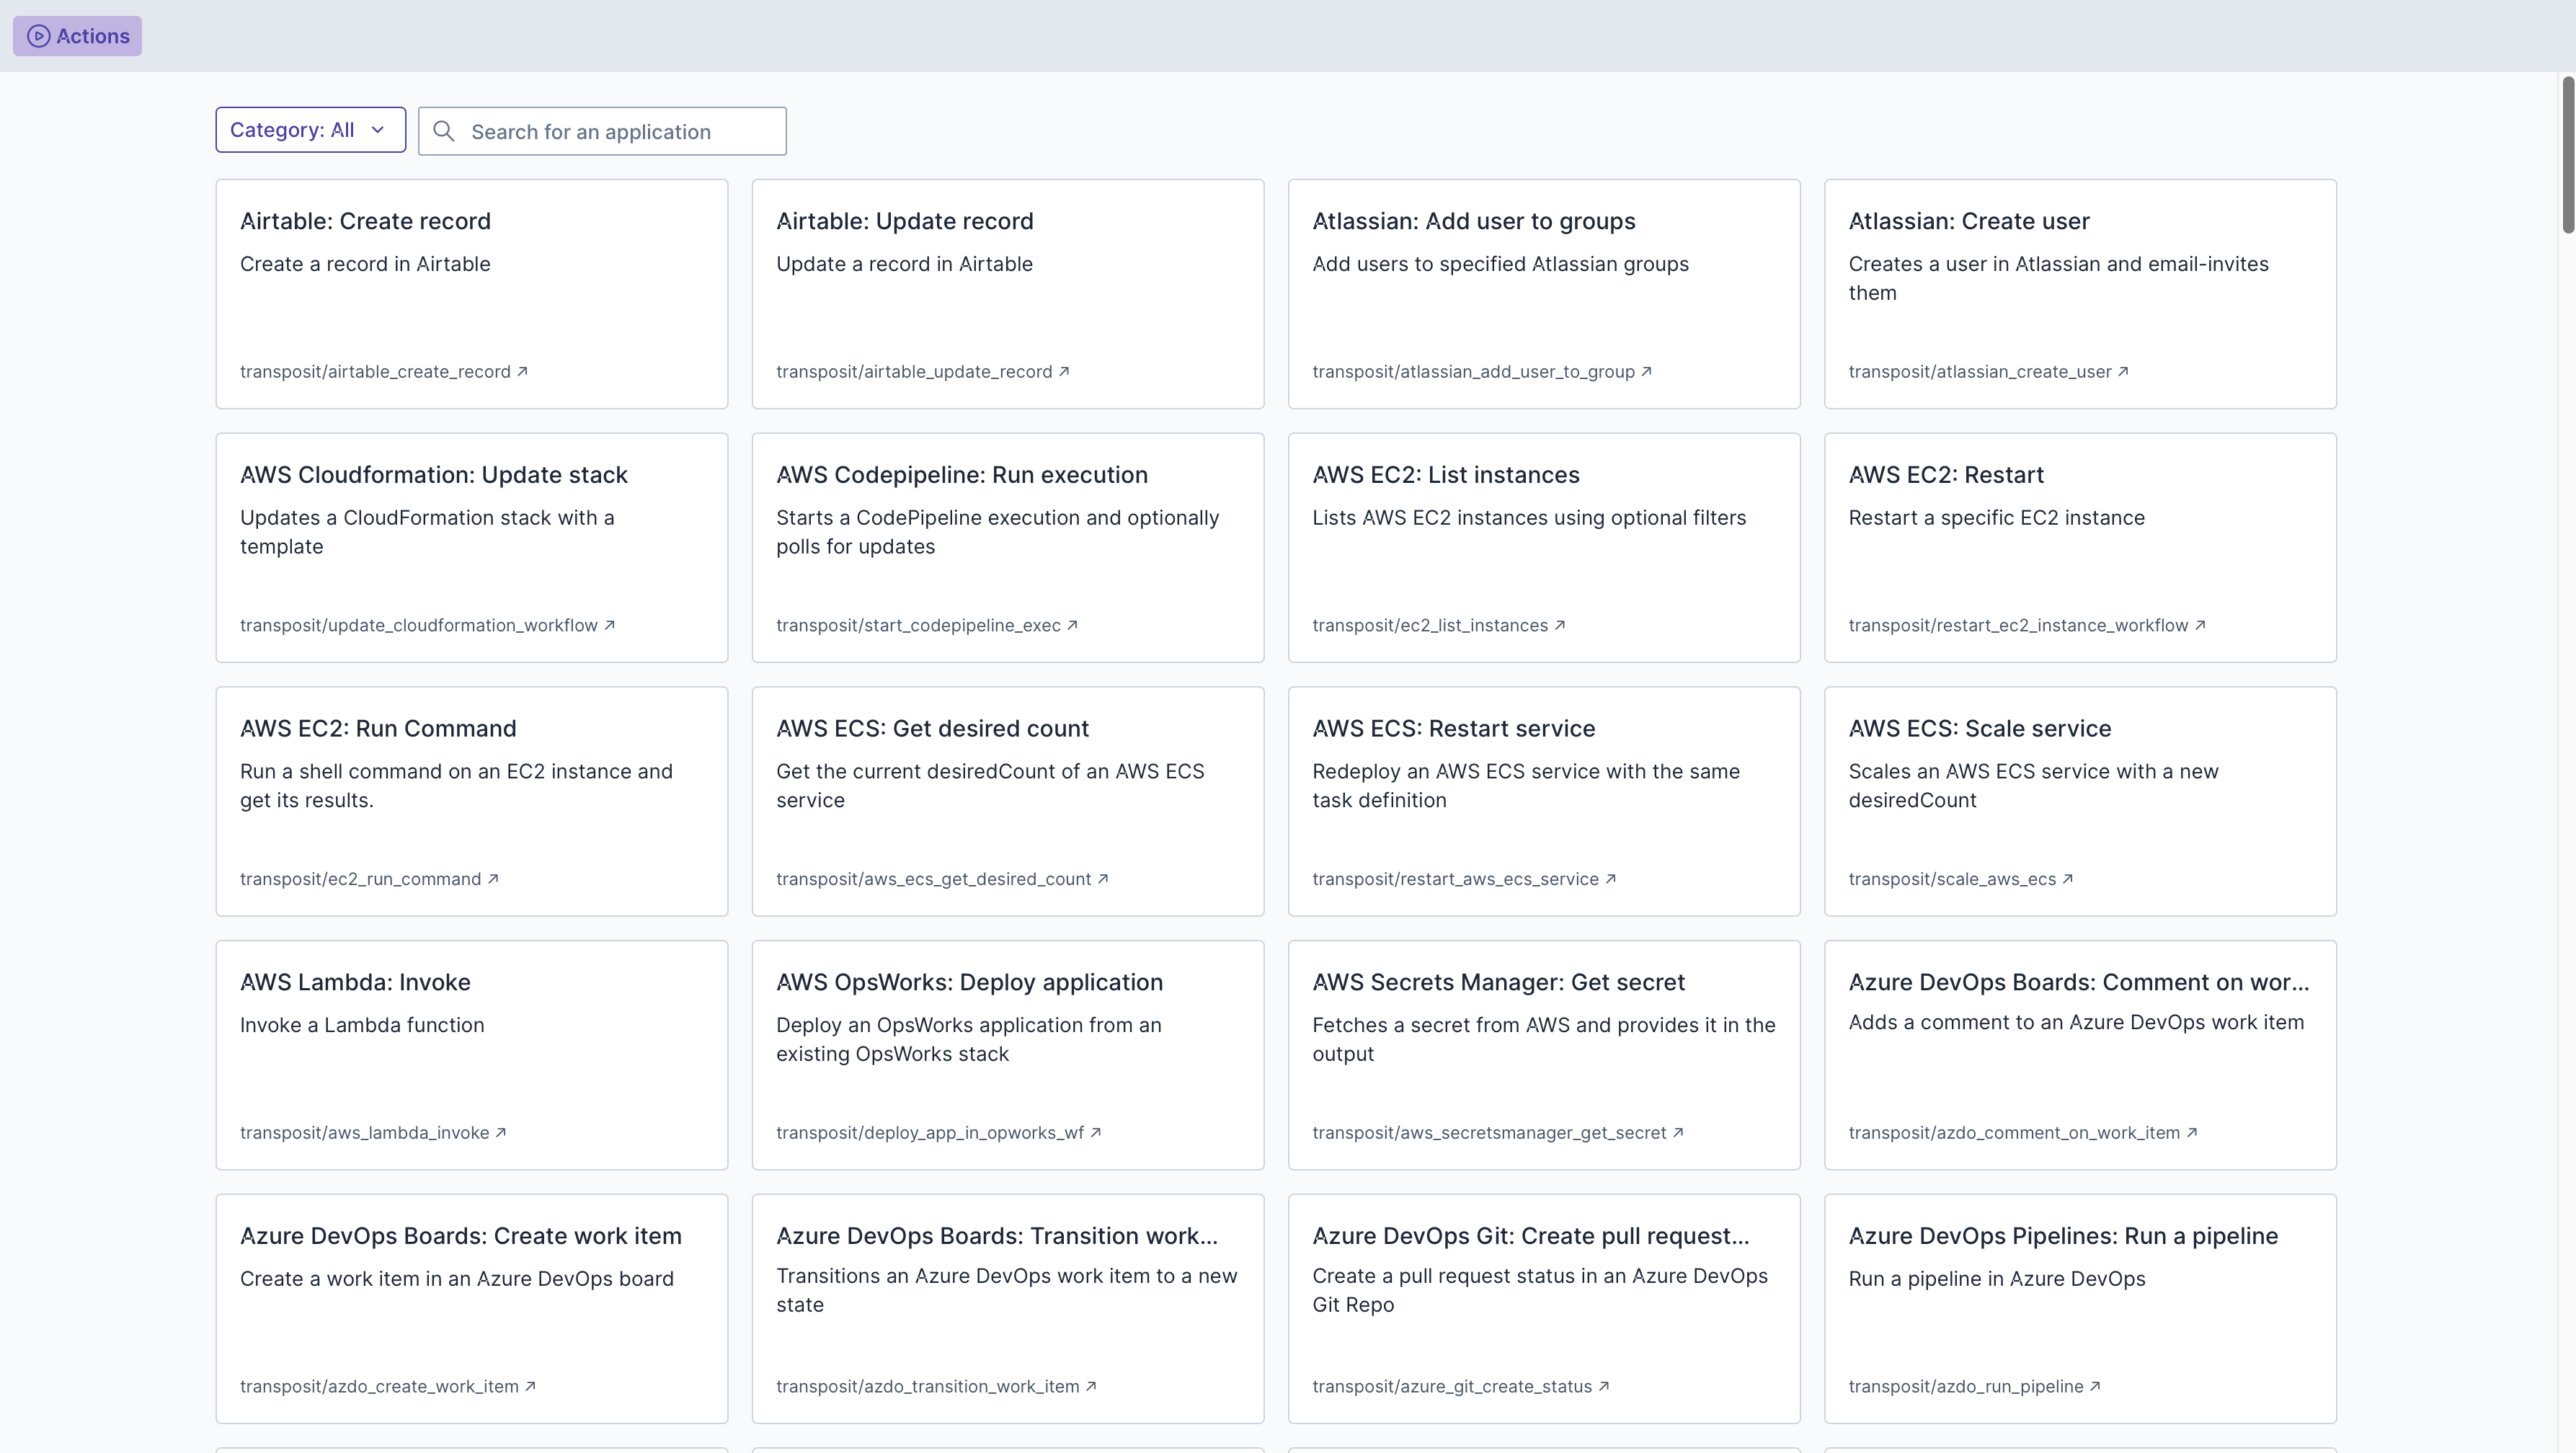Open arrow icon for azdo_run_pipeline
This screenshot has width=2576, height=1453.
[x=2095, y=1386]
